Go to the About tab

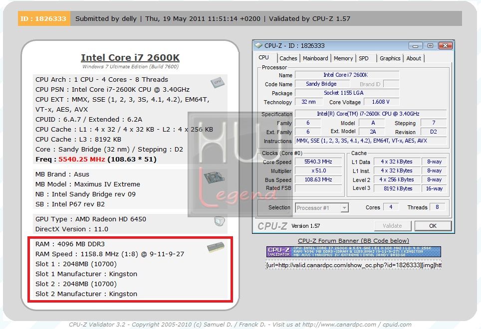pos(414,58)
